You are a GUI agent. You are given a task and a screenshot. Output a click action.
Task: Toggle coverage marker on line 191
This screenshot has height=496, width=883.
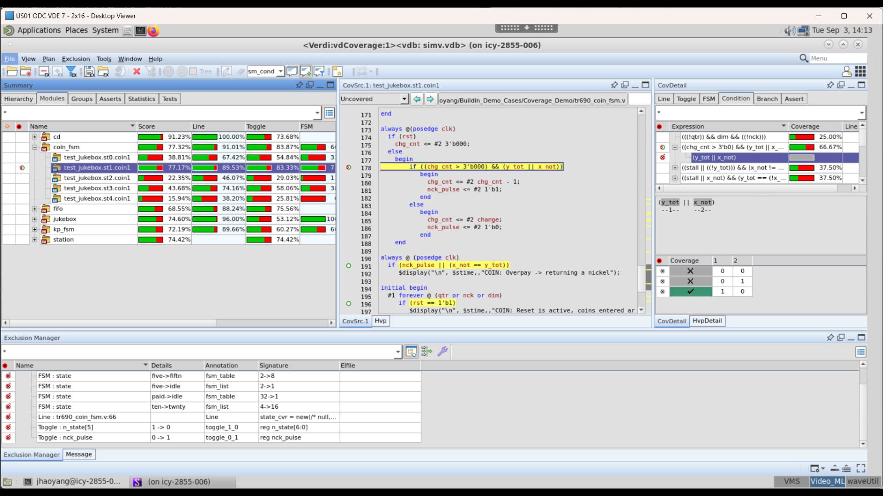pos(349,265)
